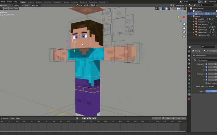
Task: Click the body.001 mesh icon in outliner
Action: click(196, 19)
